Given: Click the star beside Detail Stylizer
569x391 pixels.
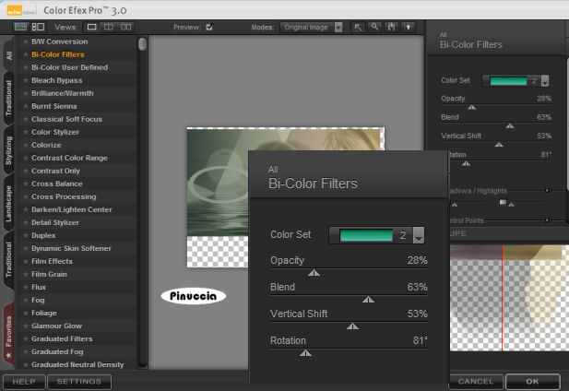Looking at the screenshot, I should pos(26,222).
